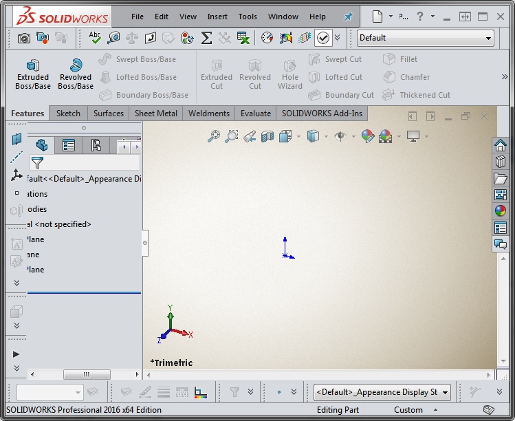The image size is (515, 421).
Task: Open SOLIDWORKS Resources home icon
Action: (x=501, y=145)
